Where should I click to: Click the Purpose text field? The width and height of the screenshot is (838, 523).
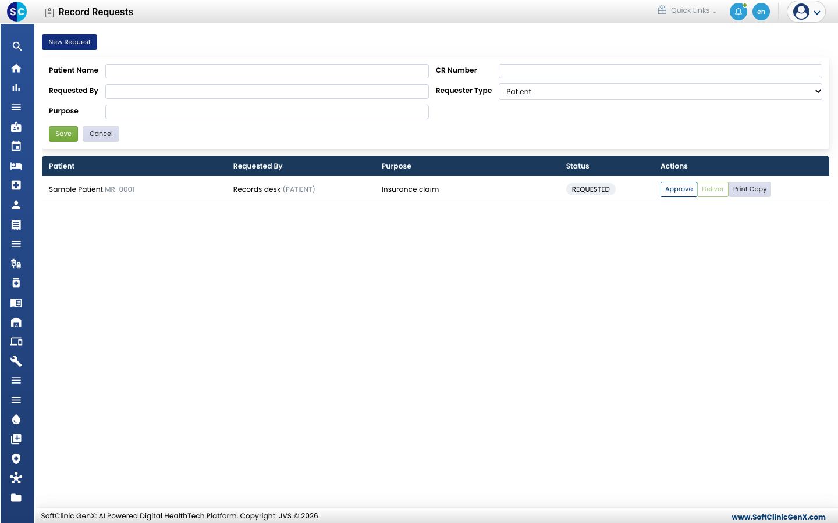pyautogui.click(x=267, y=112)
